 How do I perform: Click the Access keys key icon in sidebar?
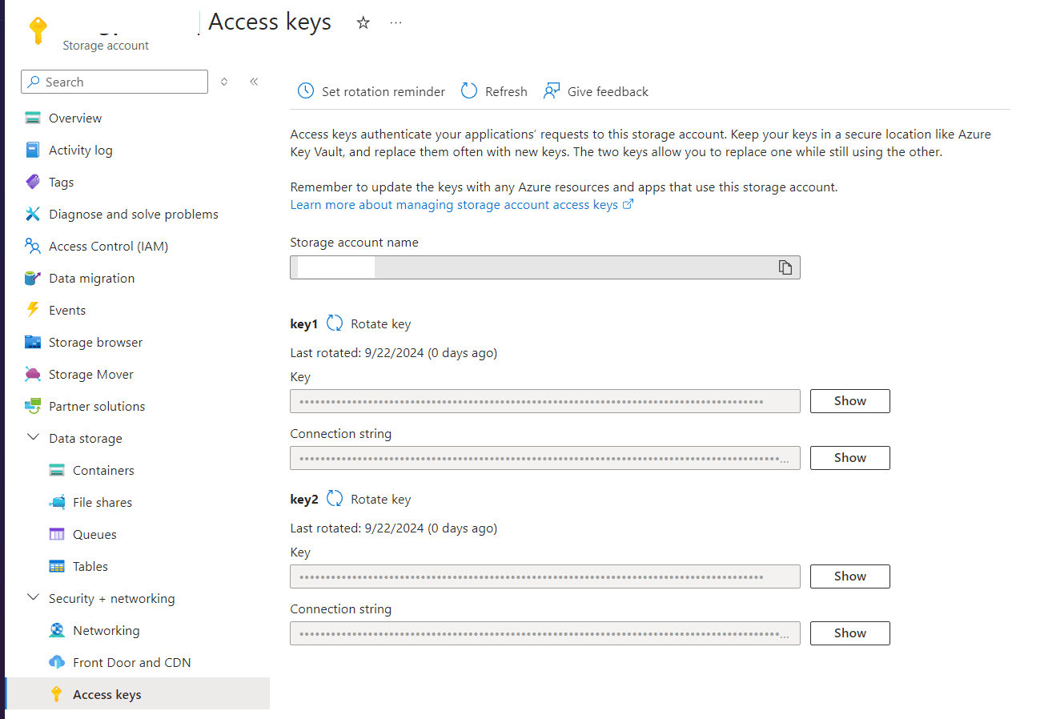[x=57, y=694]
